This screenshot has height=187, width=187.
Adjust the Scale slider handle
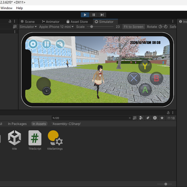[x=91, y=27]
